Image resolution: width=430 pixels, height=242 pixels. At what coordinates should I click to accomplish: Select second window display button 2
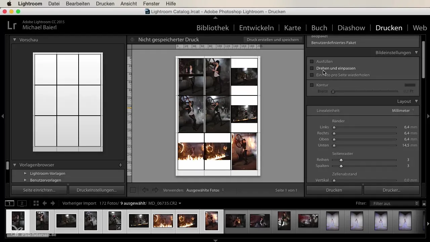click(x=22, y=203)
